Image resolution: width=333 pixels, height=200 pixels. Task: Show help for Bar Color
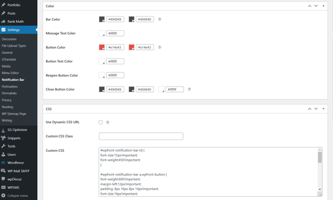pyautogui.click(x=160, y=19)
